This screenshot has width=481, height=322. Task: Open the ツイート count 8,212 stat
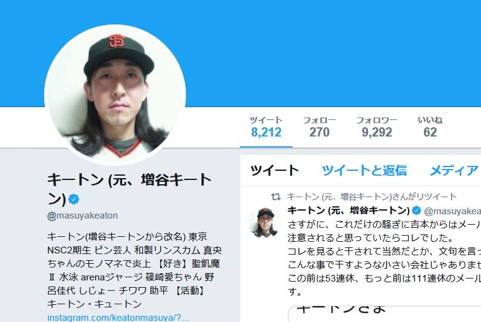pos(266,127)
